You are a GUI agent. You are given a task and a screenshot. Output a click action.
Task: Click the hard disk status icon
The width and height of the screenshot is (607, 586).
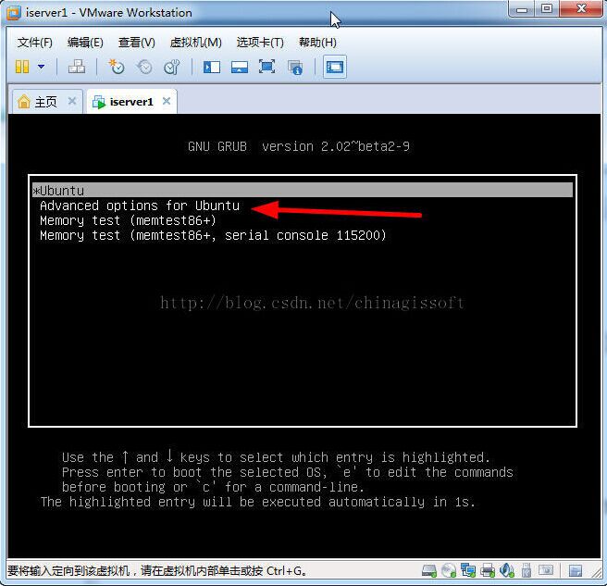coord(429,571)
